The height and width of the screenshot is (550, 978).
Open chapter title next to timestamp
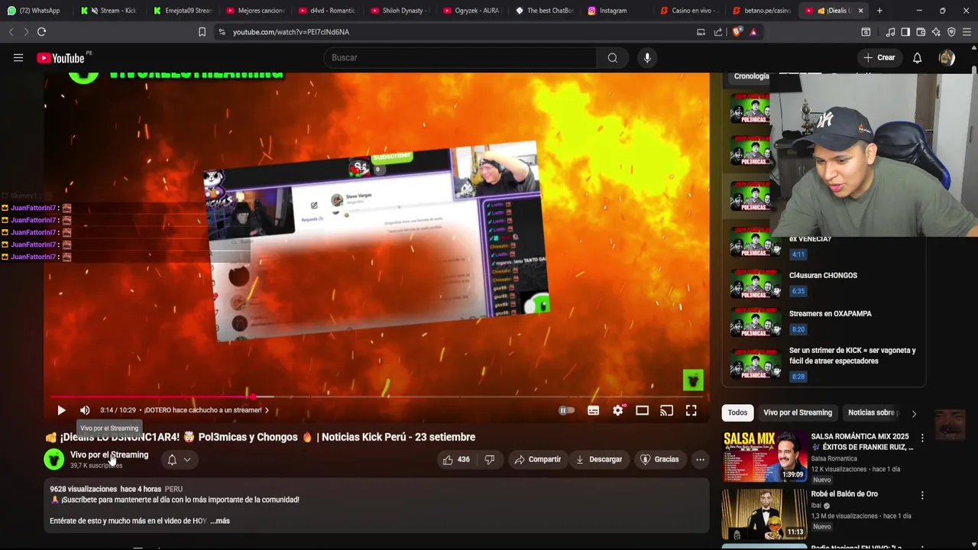point(206,410)
